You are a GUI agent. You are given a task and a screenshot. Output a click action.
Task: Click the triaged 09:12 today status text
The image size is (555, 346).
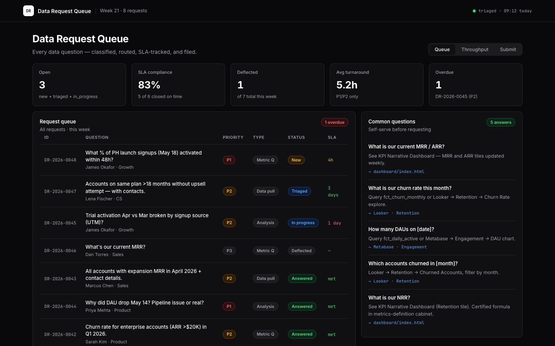505,11
